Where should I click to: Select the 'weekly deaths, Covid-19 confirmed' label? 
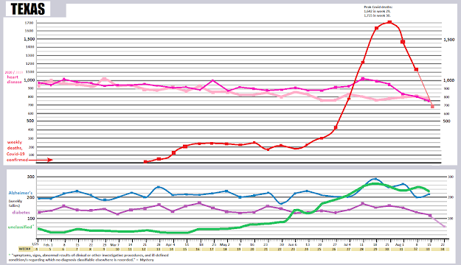17,151
